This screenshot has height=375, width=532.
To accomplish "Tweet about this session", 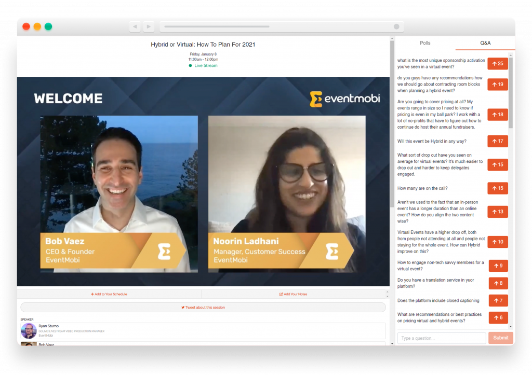I will tap(203, 307).
